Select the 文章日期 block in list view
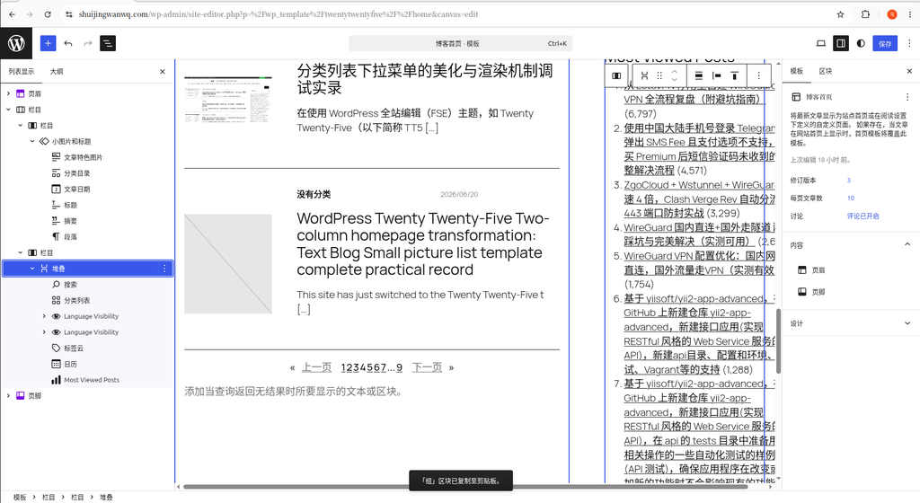The image size is (920, 503). tap(88, 189)
